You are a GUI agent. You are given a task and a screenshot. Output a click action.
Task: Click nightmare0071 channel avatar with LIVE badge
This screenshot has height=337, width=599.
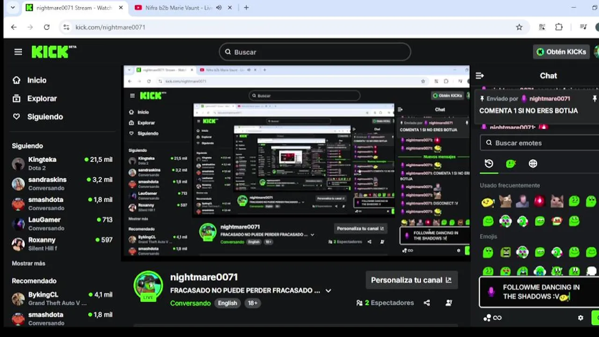[148, 286]
